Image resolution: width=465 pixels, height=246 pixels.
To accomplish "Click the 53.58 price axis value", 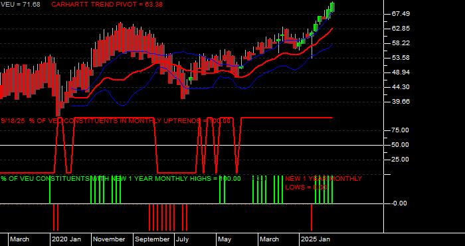I will click(401, 58).
